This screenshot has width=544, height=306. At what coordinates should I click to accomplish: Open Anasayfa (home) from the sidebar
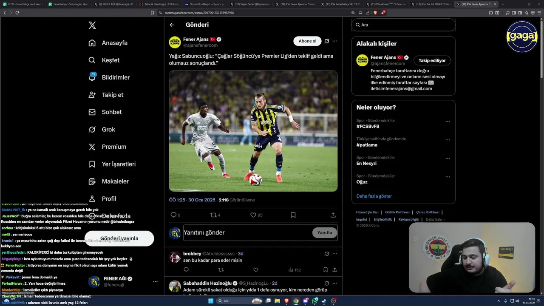(x=108, y=43)
